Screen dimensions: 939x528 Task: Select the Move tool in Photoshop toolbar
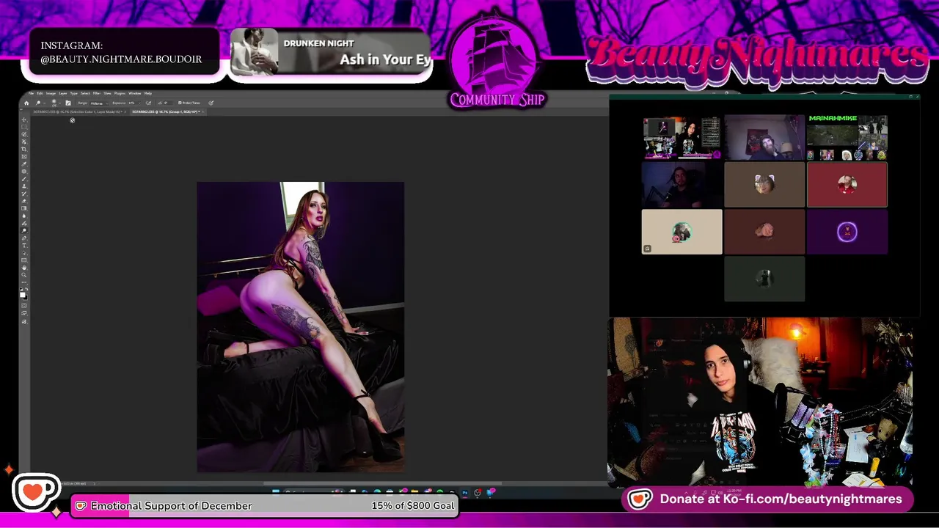[x=24, y=120]
